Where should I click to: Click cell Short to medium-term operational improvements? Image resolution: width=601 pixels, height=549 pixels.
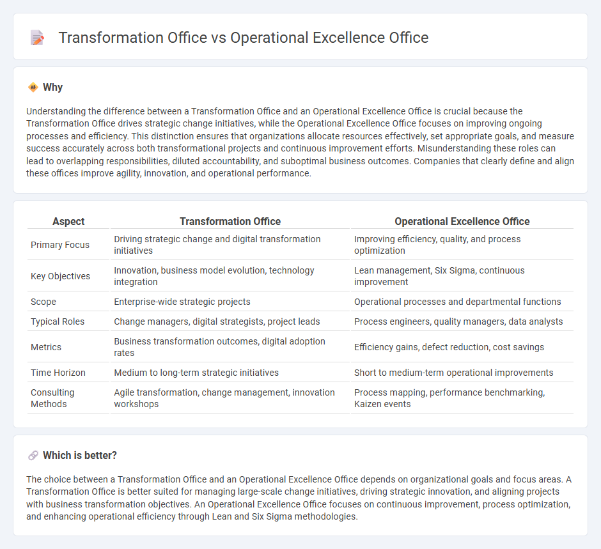pyautogui.click(x=462, y=373)
